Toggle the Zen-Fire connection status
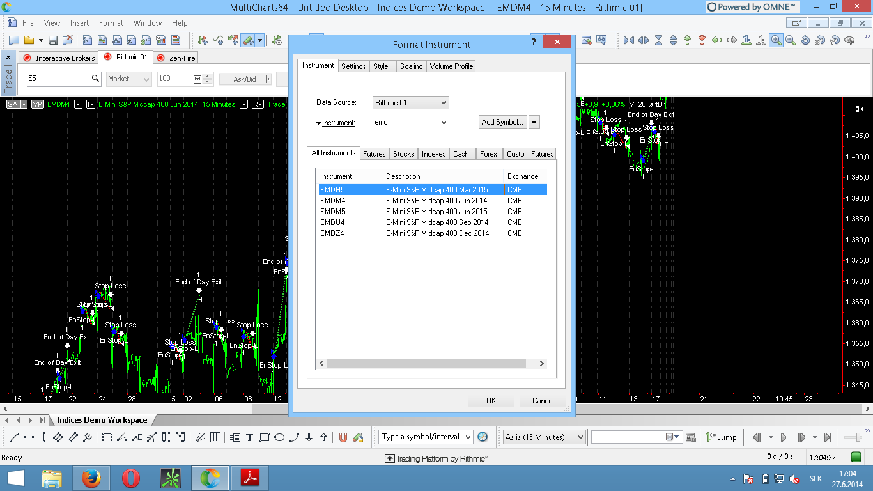This screenshot has width=873, height=491. (x=160, y=58)
